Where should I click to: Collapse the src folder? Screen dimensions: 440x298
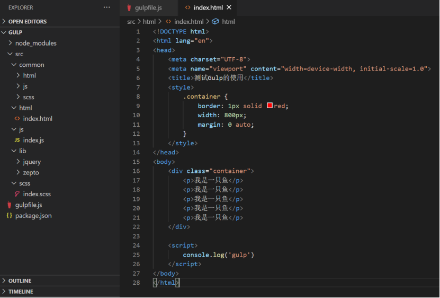(x=60, y=54)
